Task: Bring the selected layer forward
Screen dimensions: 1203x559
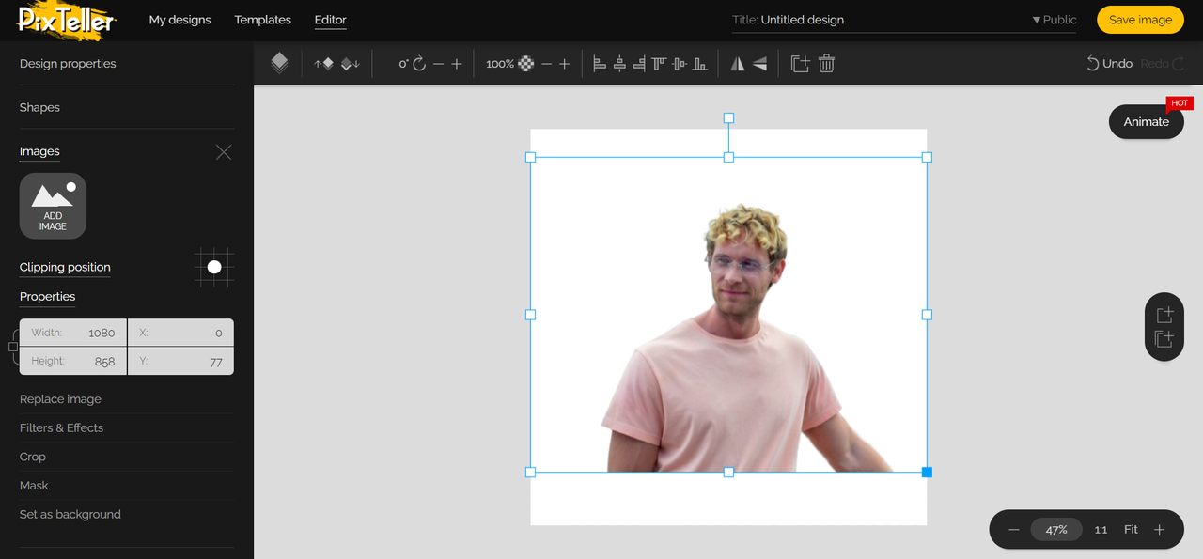Action: [323, 63]
